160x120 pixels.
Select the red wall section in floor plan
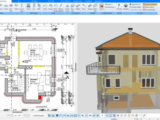point(40,97)
